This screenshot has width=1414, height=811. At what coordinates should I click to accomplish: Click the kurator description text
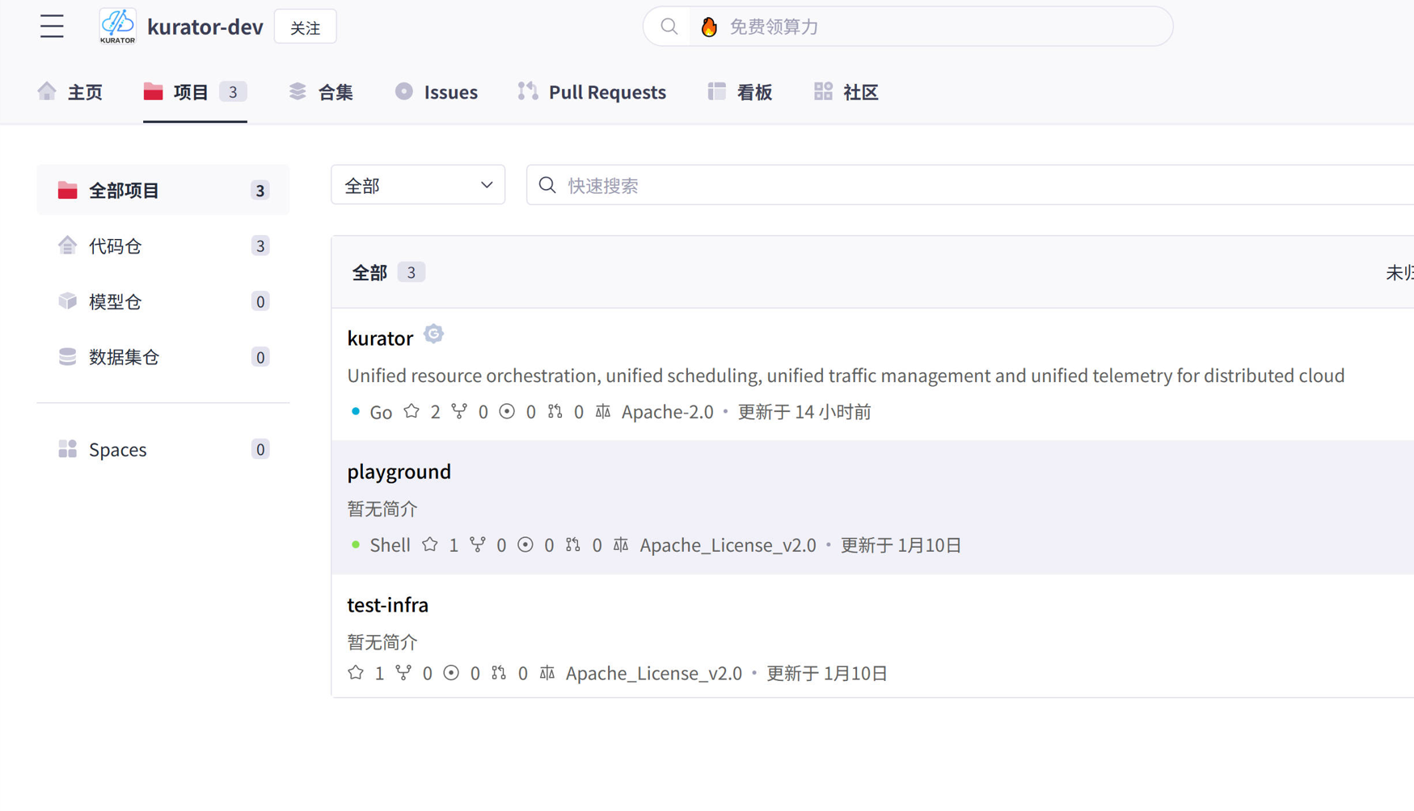[x=846, y=376]
